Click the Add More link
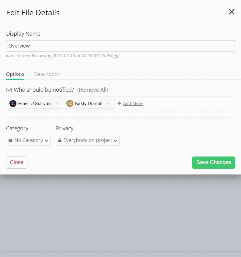Viewport: 241px width, 257px height. [x=133, y=104]
